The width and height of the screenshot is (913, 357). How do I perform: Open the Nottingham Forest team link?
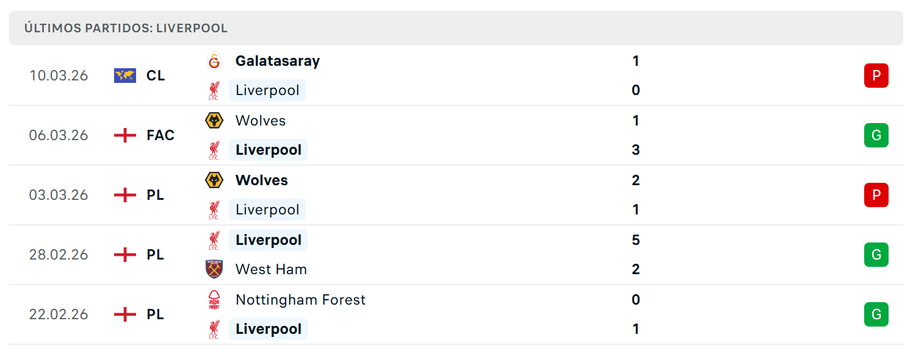pos(300,300)
